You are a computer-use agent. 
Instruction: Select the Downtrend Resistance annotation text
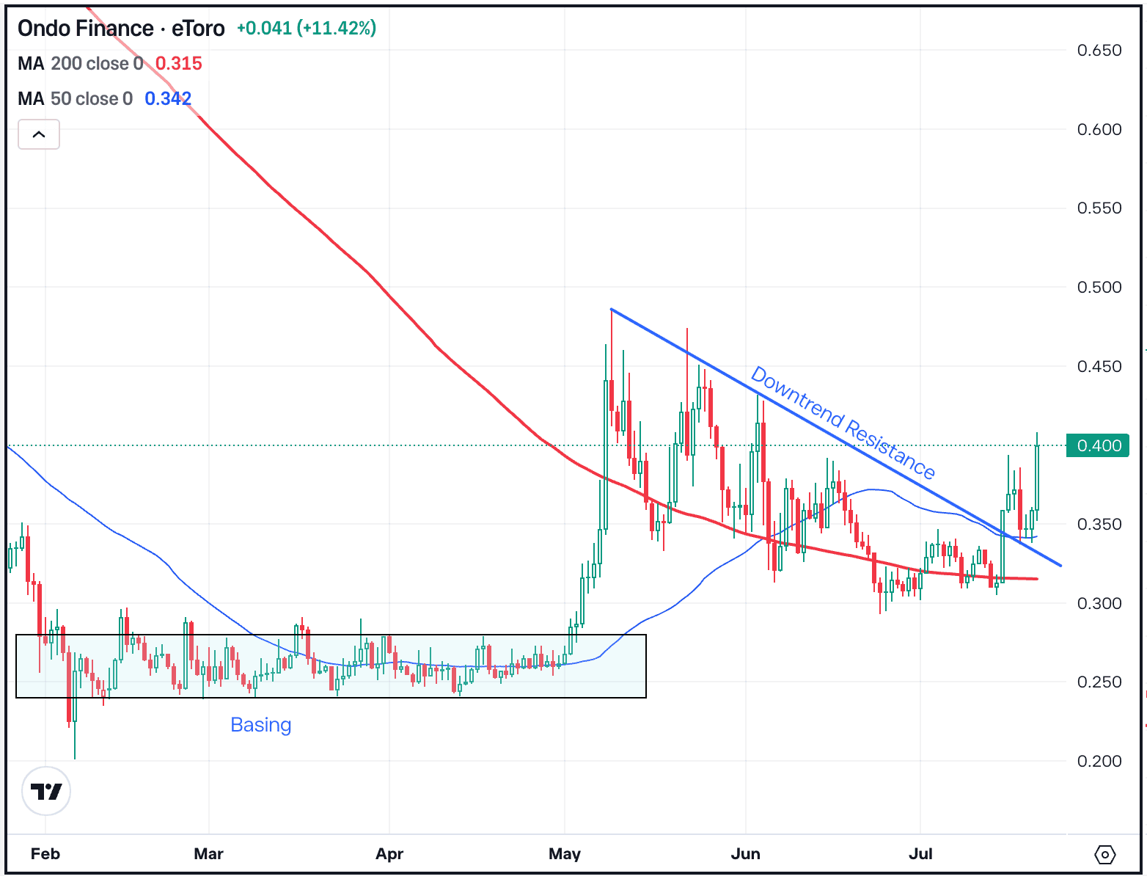coord(843,423)
